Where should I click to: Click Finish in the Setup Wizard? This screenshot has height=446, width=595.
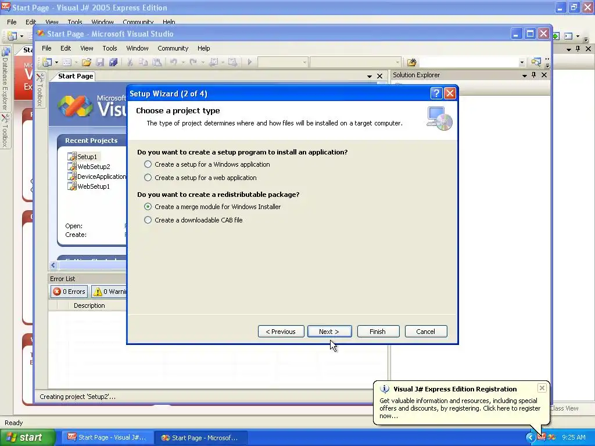coord(378,332)
